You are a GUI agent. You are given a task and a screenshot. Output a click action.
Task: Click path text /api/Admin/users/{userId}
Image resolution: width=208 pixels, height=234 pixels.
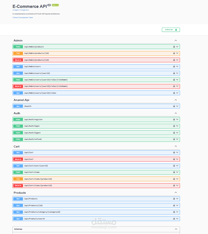(37, 73)
